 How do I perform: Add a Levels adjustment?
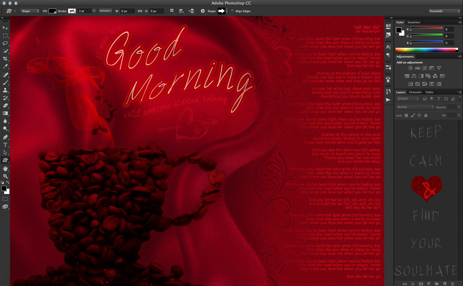417,68
